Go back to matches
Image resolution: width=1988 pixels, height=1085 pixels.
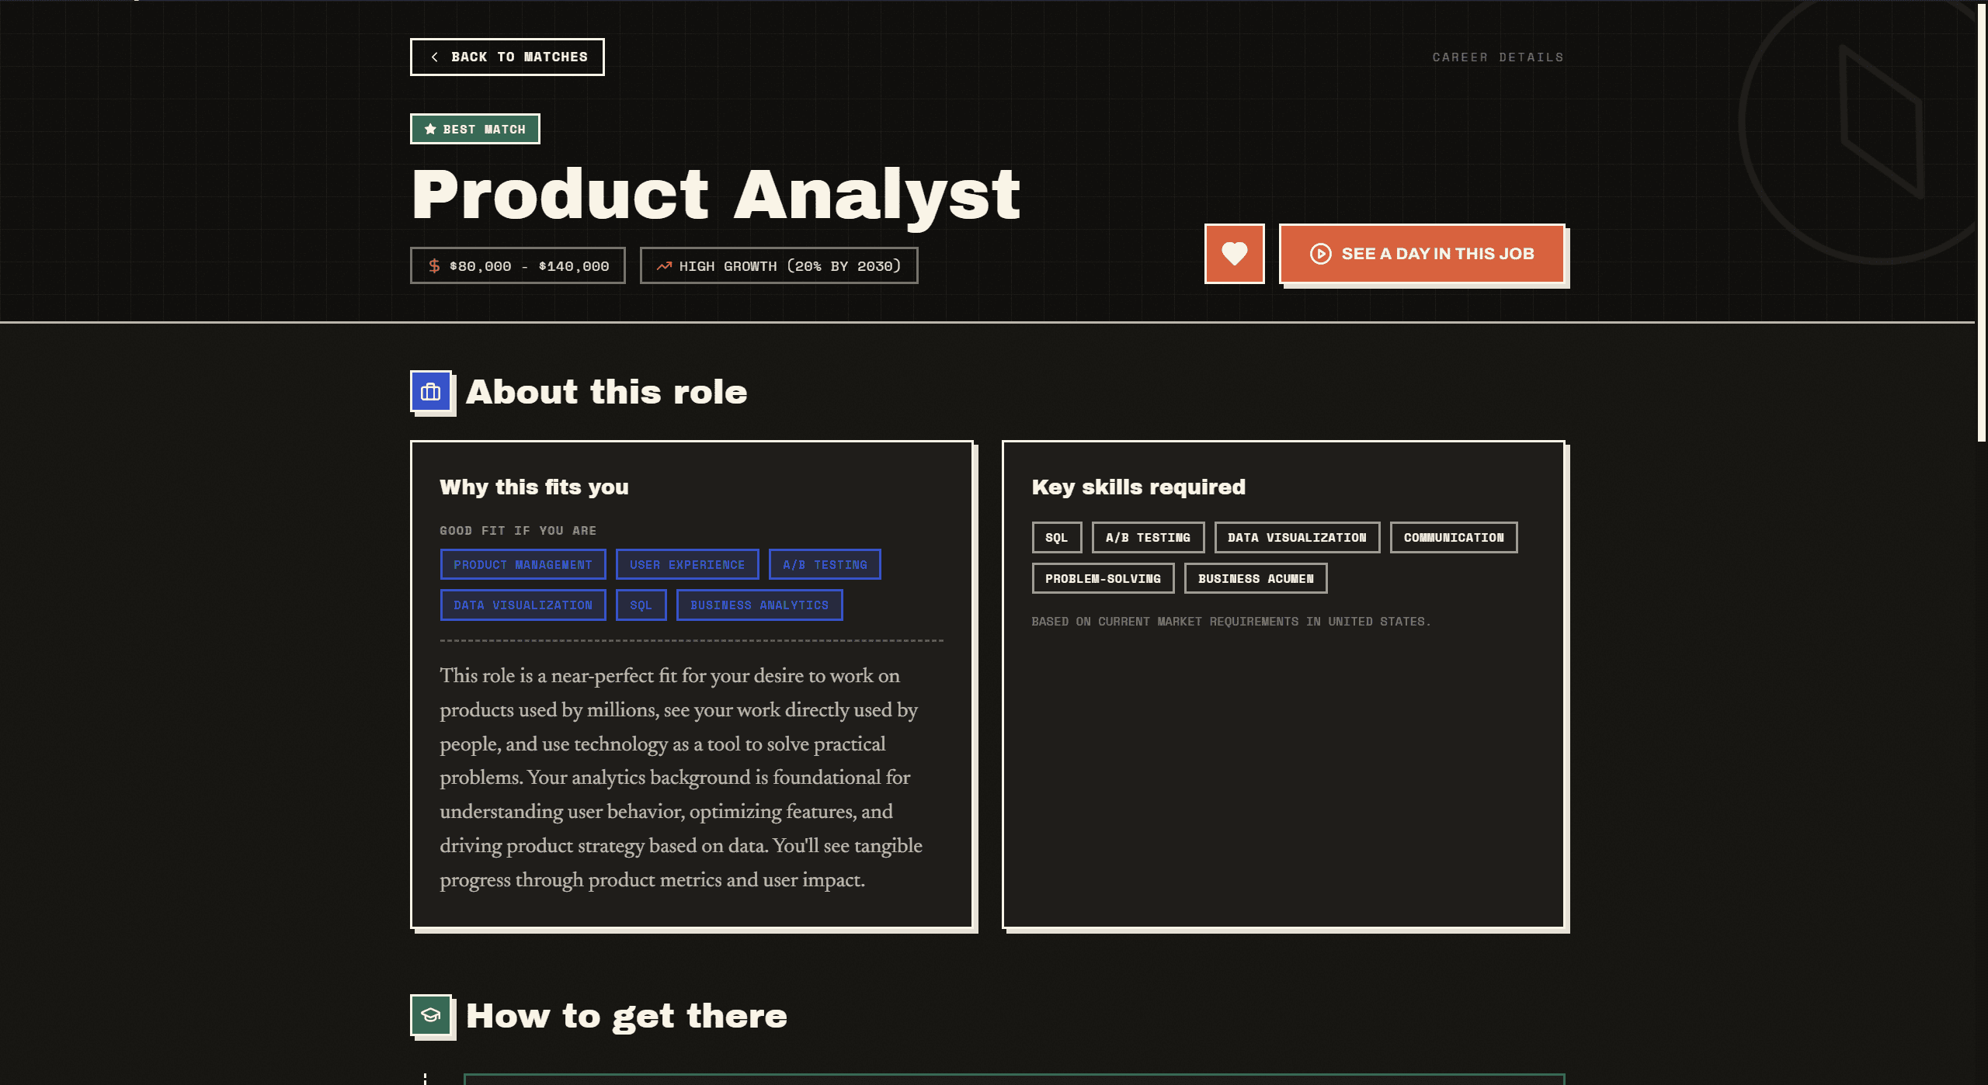tap(507, 57)
